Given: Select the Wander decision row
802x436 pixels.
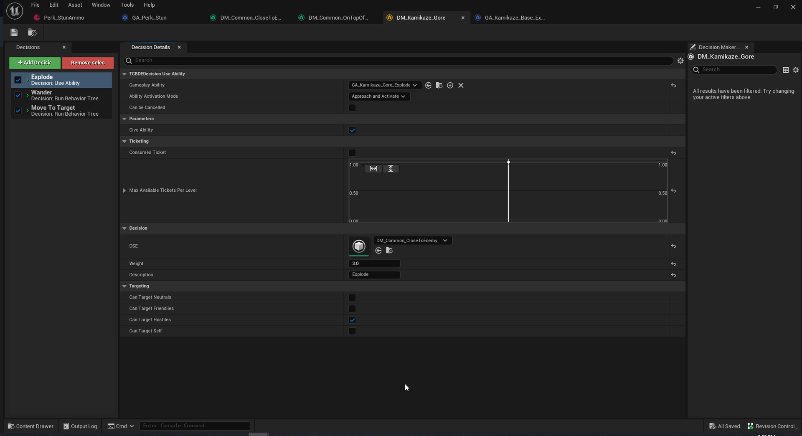Looking at the screenshot, I should 61,95.
